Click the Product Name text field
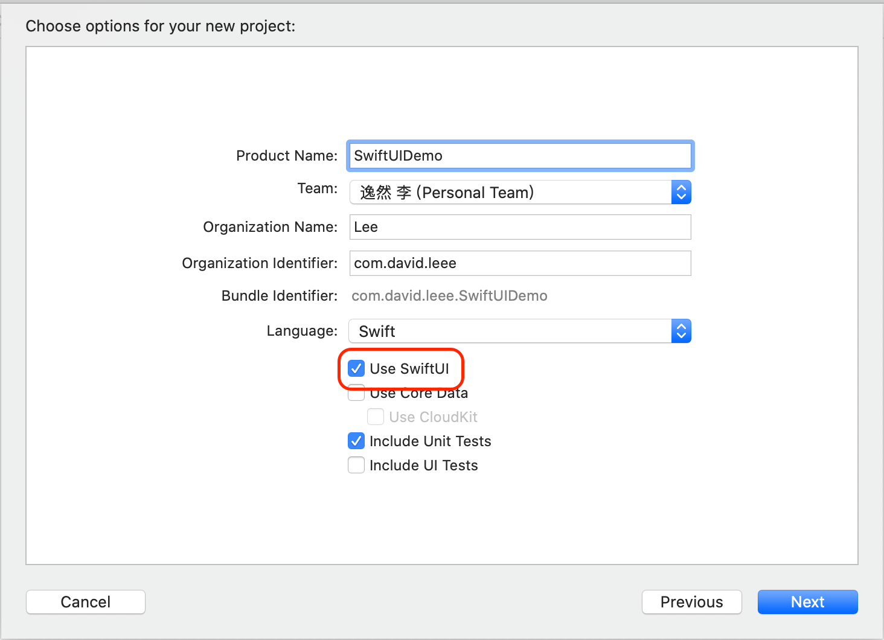 tap(520, 156)
